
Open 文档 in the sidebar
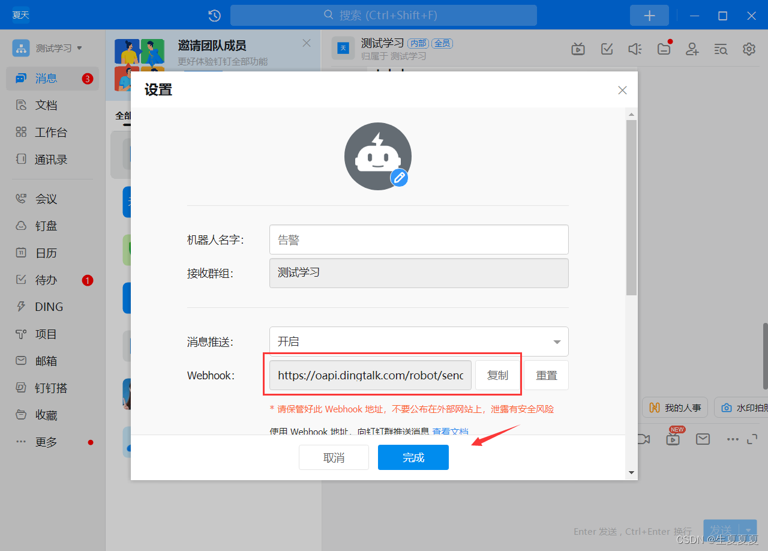[52, 105]
